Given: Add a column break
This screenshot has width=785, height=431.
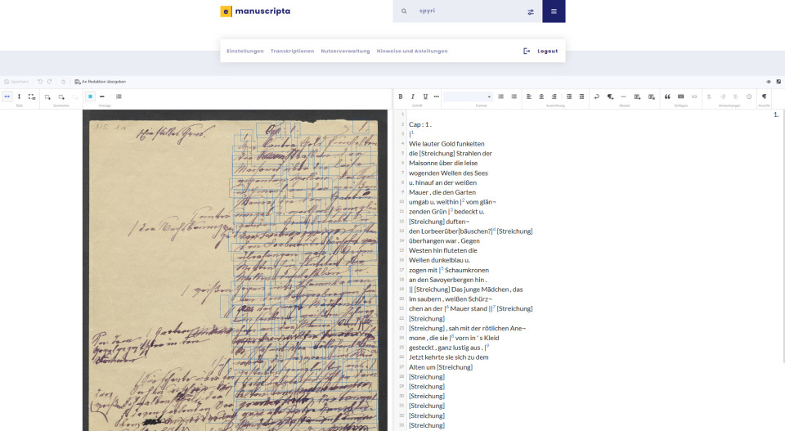Looking at the screenshot, I should 637,97.
